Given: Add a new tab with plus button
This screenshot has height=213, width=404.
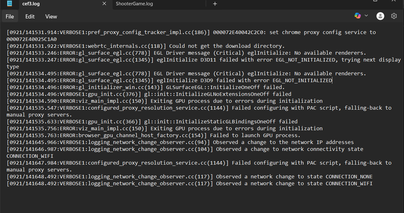Looking at the screenshot, I should [x=215, y=4].
